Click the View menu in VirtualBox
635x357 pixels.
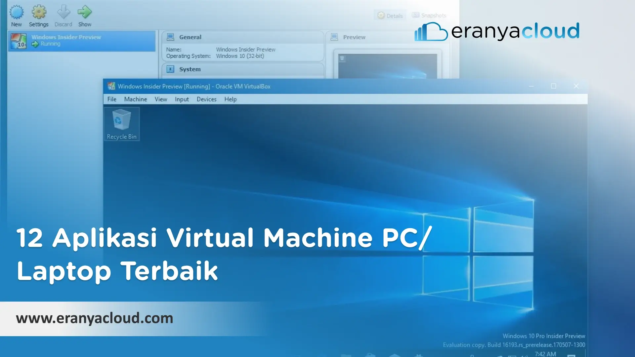(x=160, y=99)
